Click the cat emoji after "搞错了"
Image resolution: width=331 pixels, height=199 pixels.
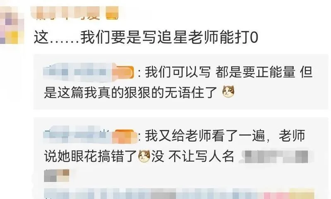tap(144, 156)
